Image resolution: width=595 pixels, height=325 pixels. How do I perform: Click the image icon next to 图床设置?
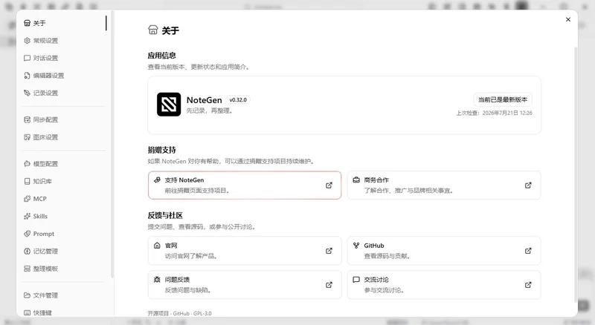[27, 137]
